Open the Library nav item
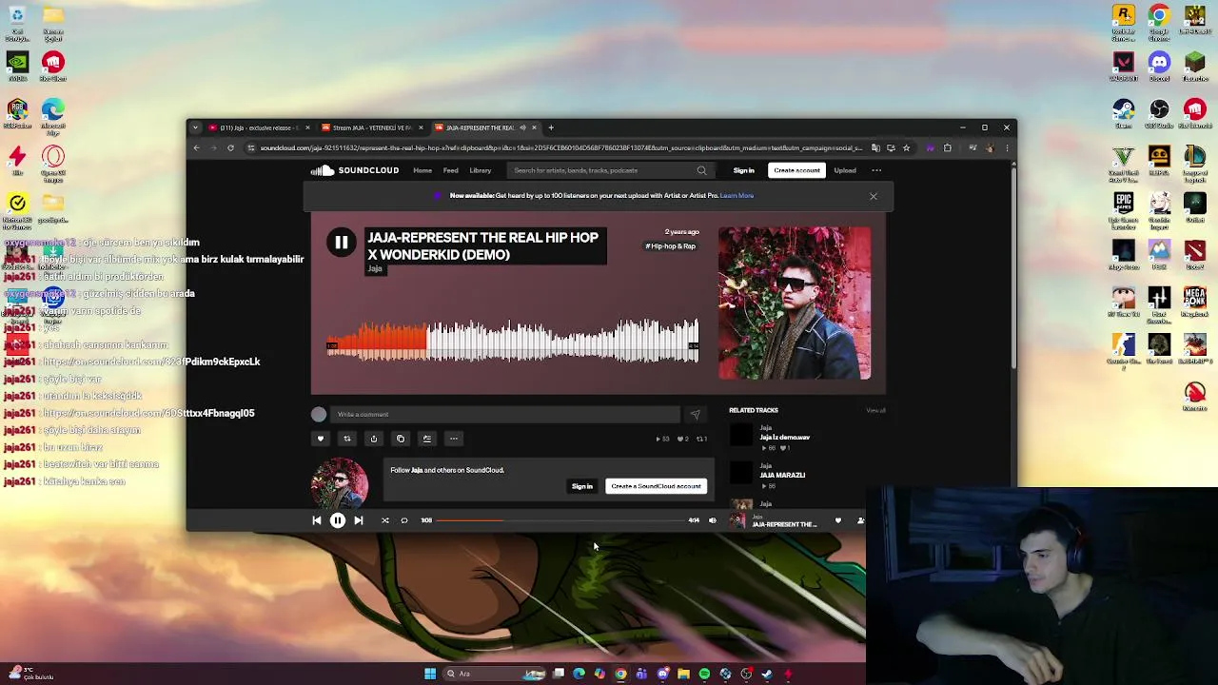 pos(480,170)
